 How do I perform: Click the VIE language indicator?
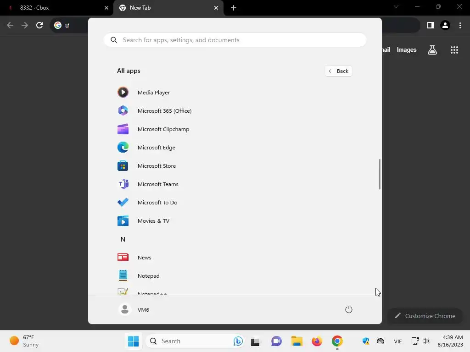(x=398, y=341)
